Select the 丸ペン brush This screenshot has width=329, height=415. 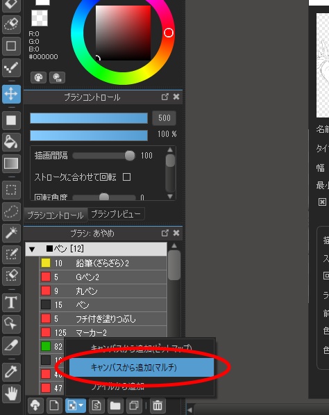click(x=103, y=291)
